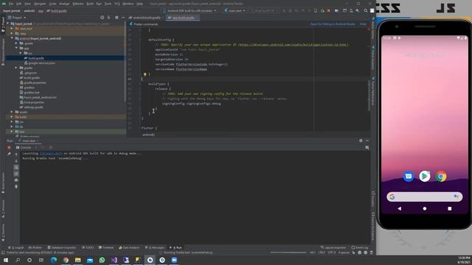Tap the emulator back navigation button
The width and height of the screenshot is (472, 265).
(400, 208)
